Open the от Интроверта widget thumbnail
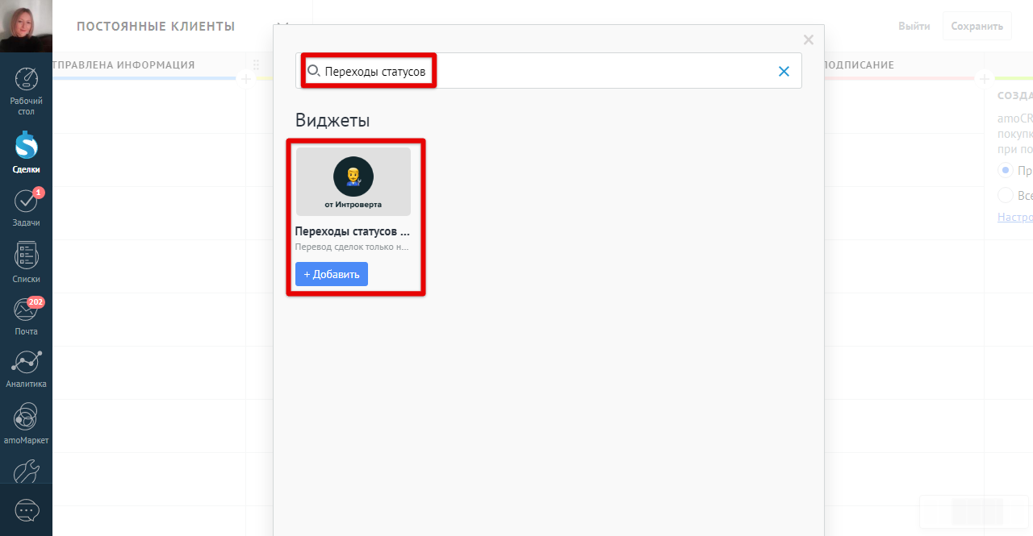 click(x=353, y=181)
